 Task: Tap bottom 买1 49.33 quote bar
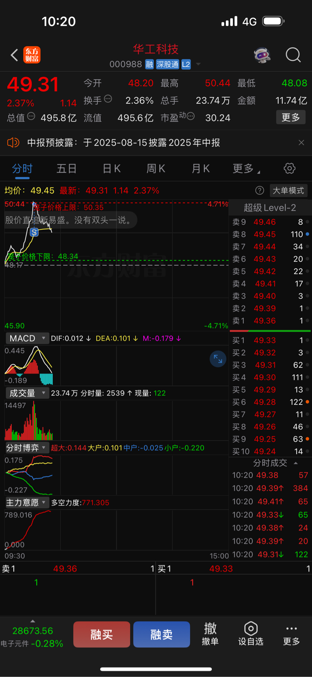click(234, 569)
